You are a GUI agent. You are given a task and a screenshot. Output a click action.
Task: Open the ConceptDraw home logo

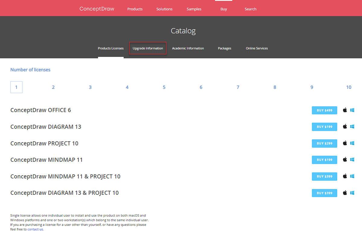(x=97, y=9)
